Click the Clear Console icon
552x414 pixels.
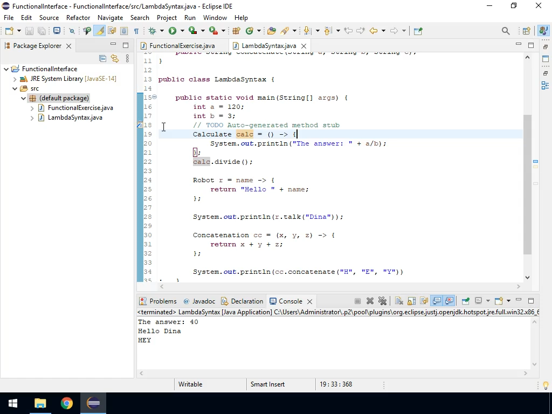[x=399, y=301]
